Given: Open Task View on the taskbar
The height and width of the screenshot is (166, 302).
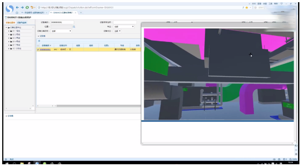Looking at the screenshot, I should click(x=14, y=163).
